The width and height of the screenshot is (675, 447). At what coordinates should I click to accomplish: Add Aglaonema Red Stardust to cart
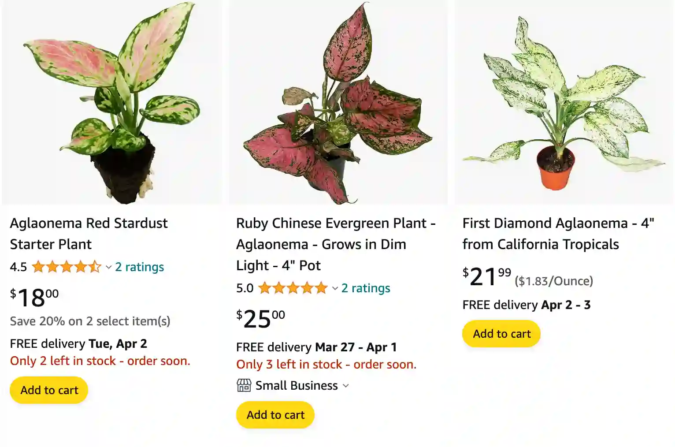48,390
